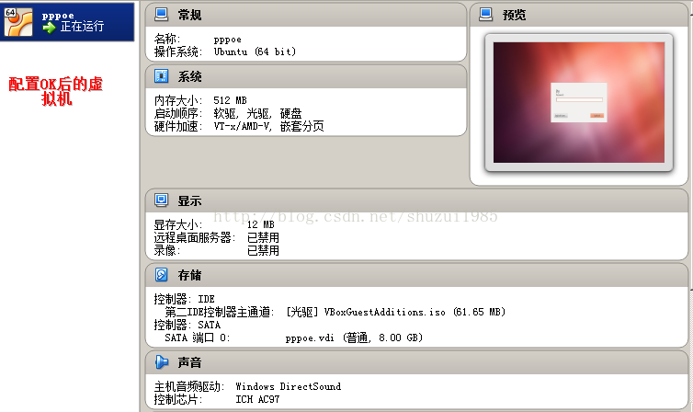Click the video memory value 12 MB
The image size is (693, 412).
point(261,224)
